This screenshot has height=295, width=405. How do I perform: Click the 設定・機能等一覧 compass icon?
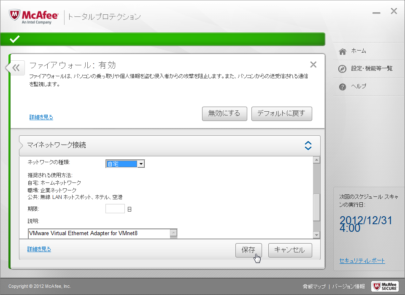tap(342, 69)
